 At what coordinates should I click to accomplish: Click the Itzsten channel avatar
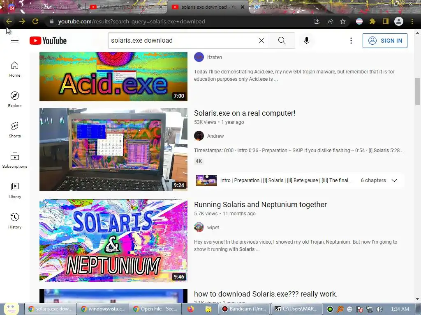[199, 57]
